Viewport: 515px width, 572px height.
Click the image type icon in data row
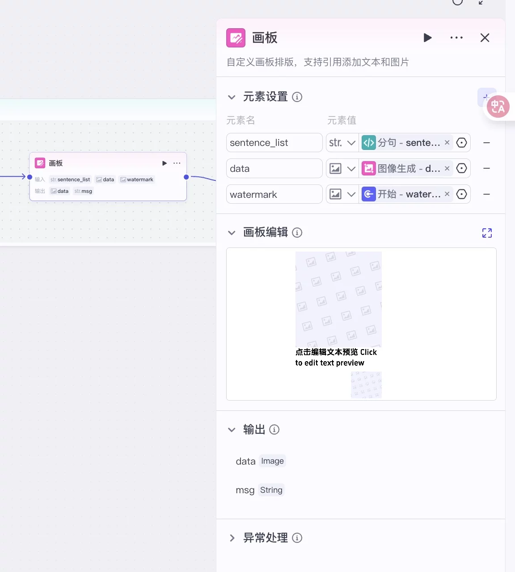(x=336, y=168)
